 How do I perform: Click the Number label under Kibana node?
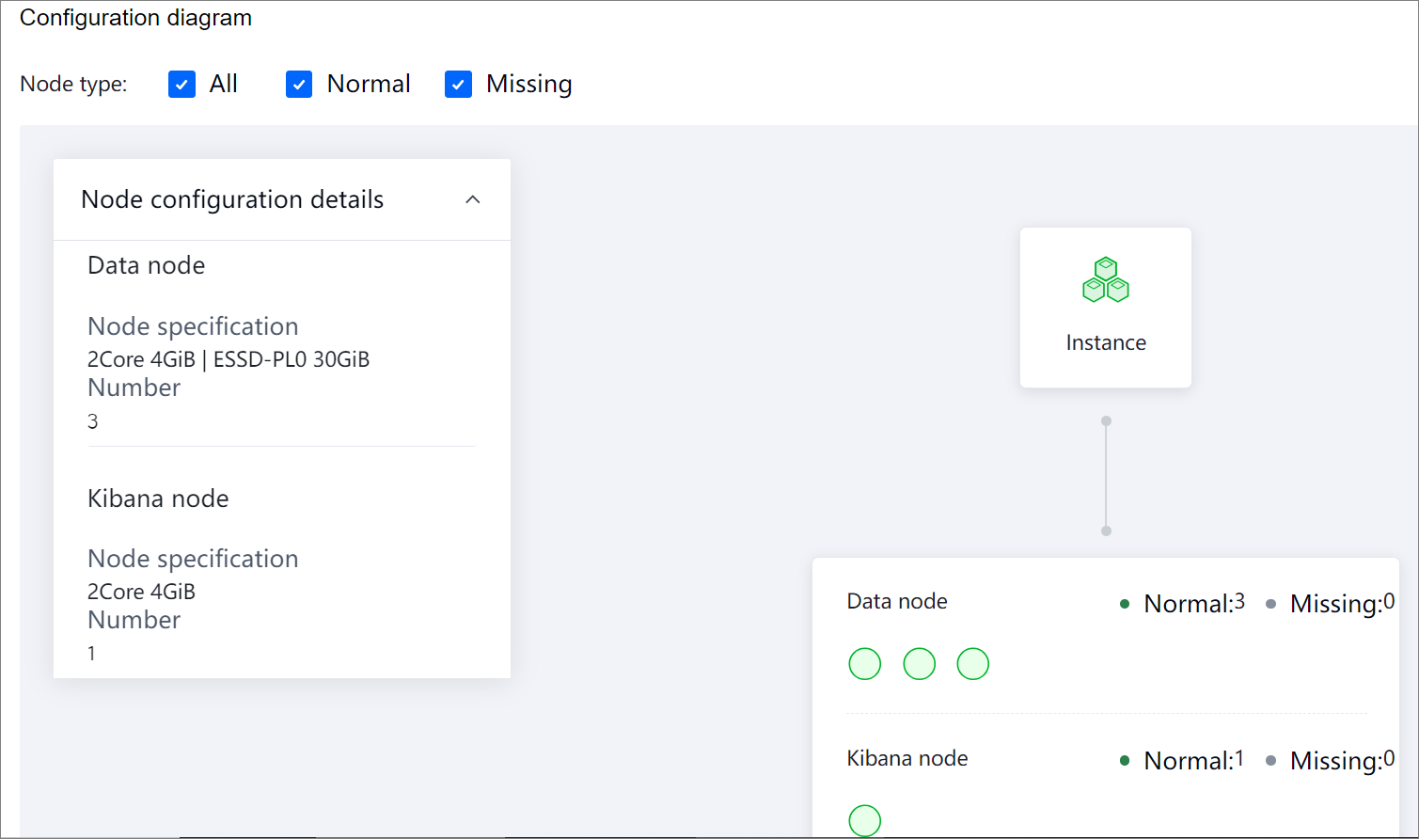(134, 620)
